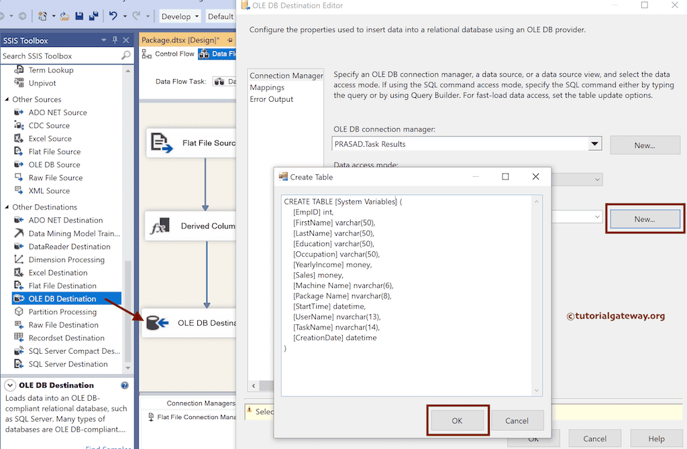The height and width of the screenshot is (449, 687).
Task: Select the Recordset Destination icon
Action: point(19,337)
